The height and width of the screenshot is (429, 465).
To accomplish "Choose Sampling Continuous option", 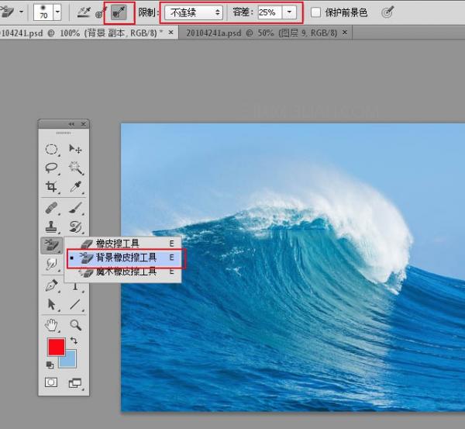I will [x=84, y=12].
